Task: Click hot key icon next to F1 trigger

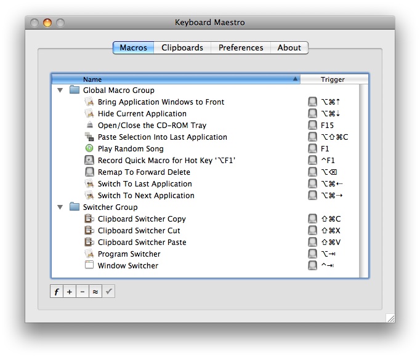Action: coord(312,148)
